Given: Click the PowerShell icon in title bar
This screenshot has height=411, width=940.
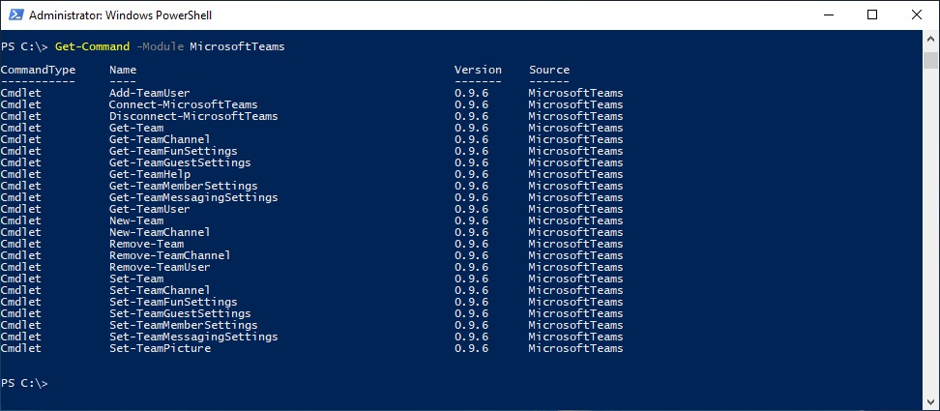Looking at the screenshot, I should pos(15,15).
